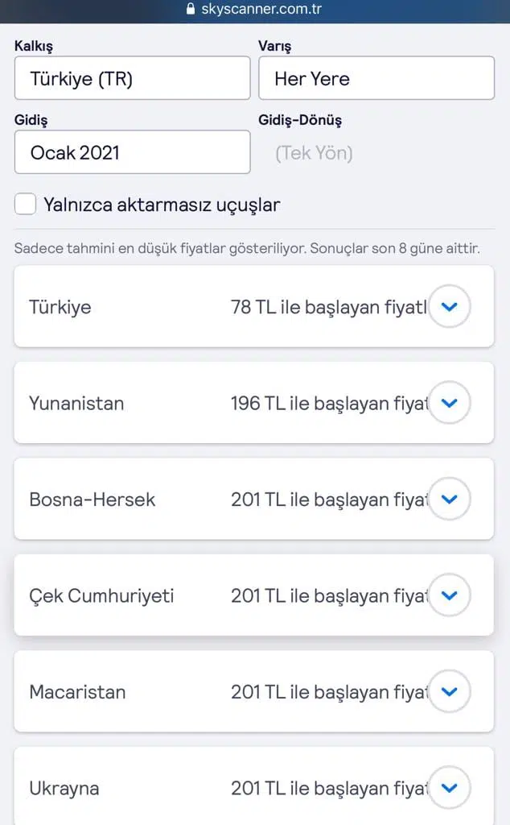Click the Yalnızca aktarmasız uçuşlar label text
The image size is (510, 825).
162,205
